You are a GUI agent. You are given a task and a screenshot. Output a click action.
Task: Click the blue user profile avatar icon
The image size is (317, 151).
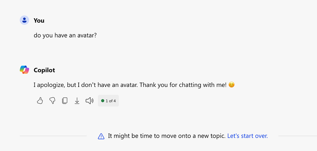(x=24, y=20)
